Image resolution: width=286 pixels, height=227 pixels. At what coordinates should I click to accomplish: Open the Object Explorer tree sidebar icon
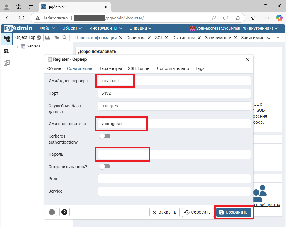coord(7,39)
